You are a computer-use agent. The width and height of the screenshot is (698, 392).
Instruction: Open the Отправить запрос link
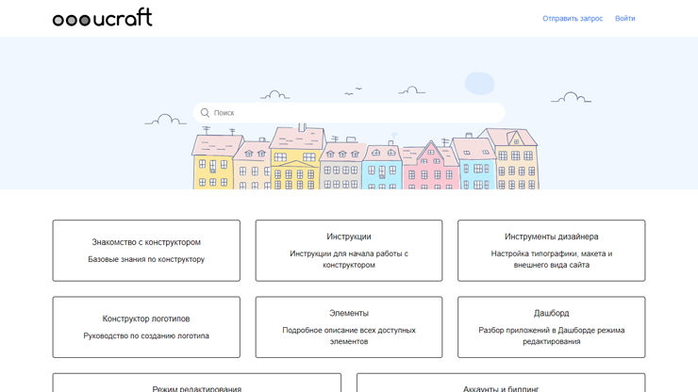click(x=572, y=19)
